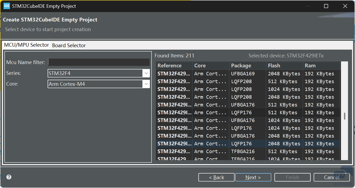The image size is (355, 188).
Task: Maximize the dialog window
Action: point(326,6)
